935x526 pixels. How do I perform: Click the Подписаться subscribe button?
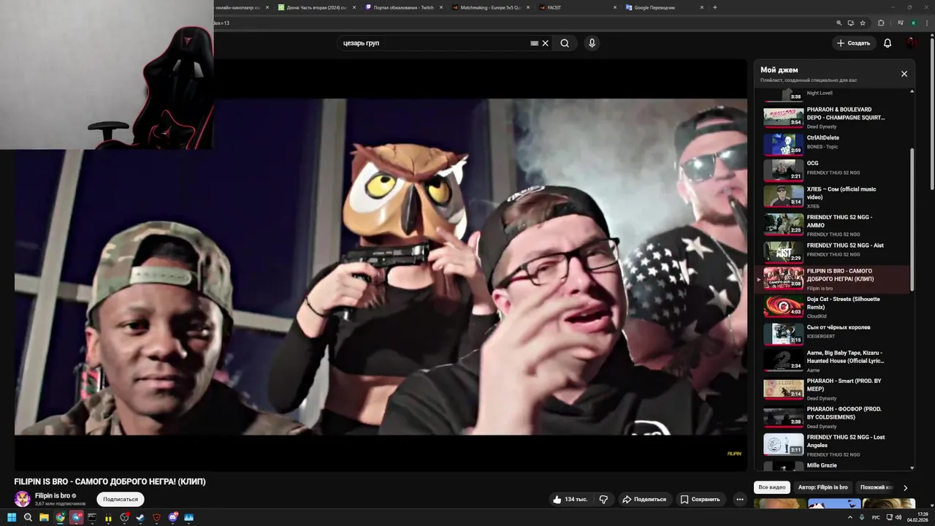[121, 499]
